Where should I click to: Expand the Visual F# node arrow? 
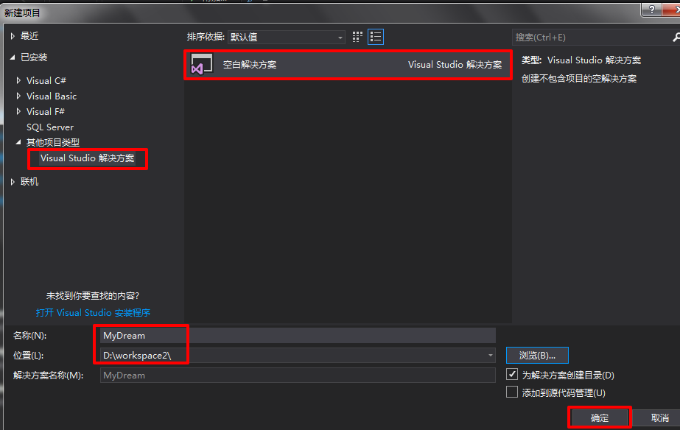point(18,111)
